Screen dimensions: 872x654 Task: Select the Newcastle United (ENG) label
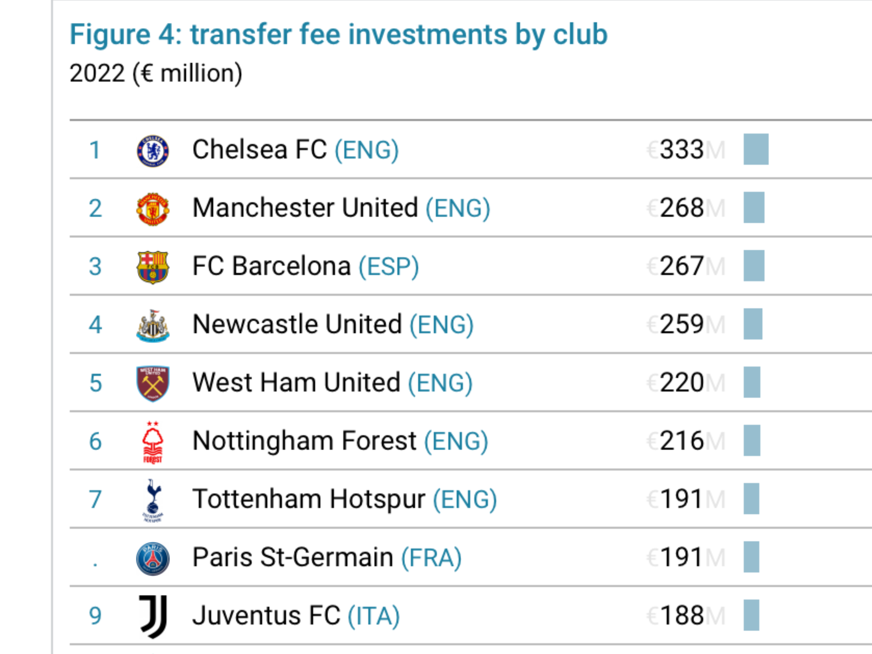tap(333, 324)
